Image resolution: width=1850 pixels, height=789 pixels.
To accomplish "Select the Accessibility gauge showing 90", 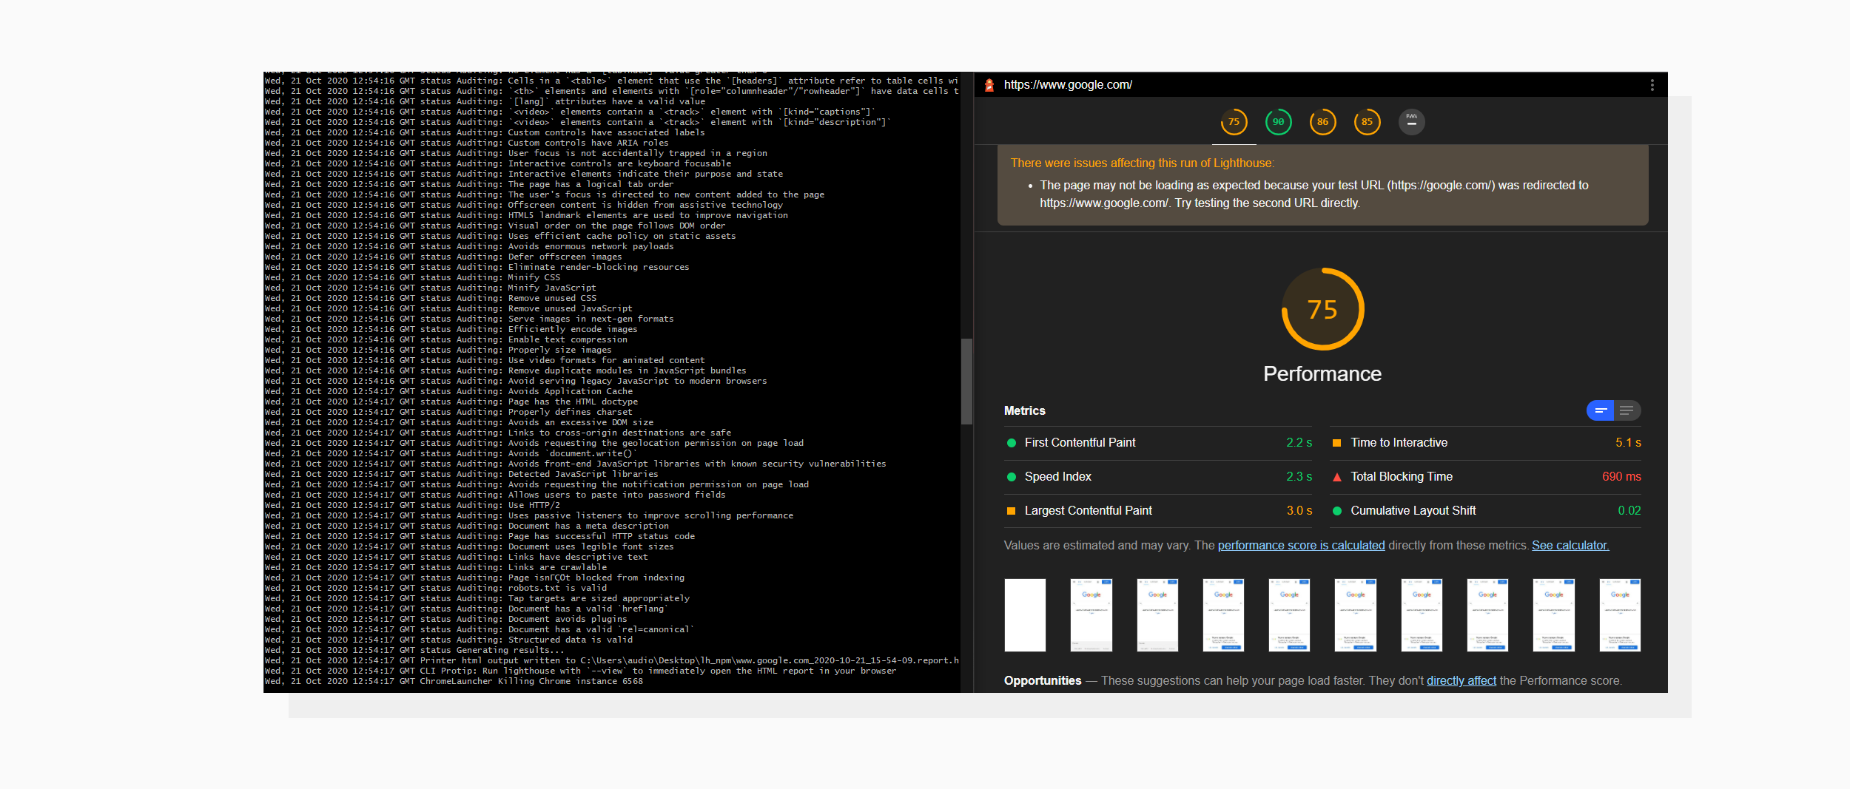I will point(1278,121).
